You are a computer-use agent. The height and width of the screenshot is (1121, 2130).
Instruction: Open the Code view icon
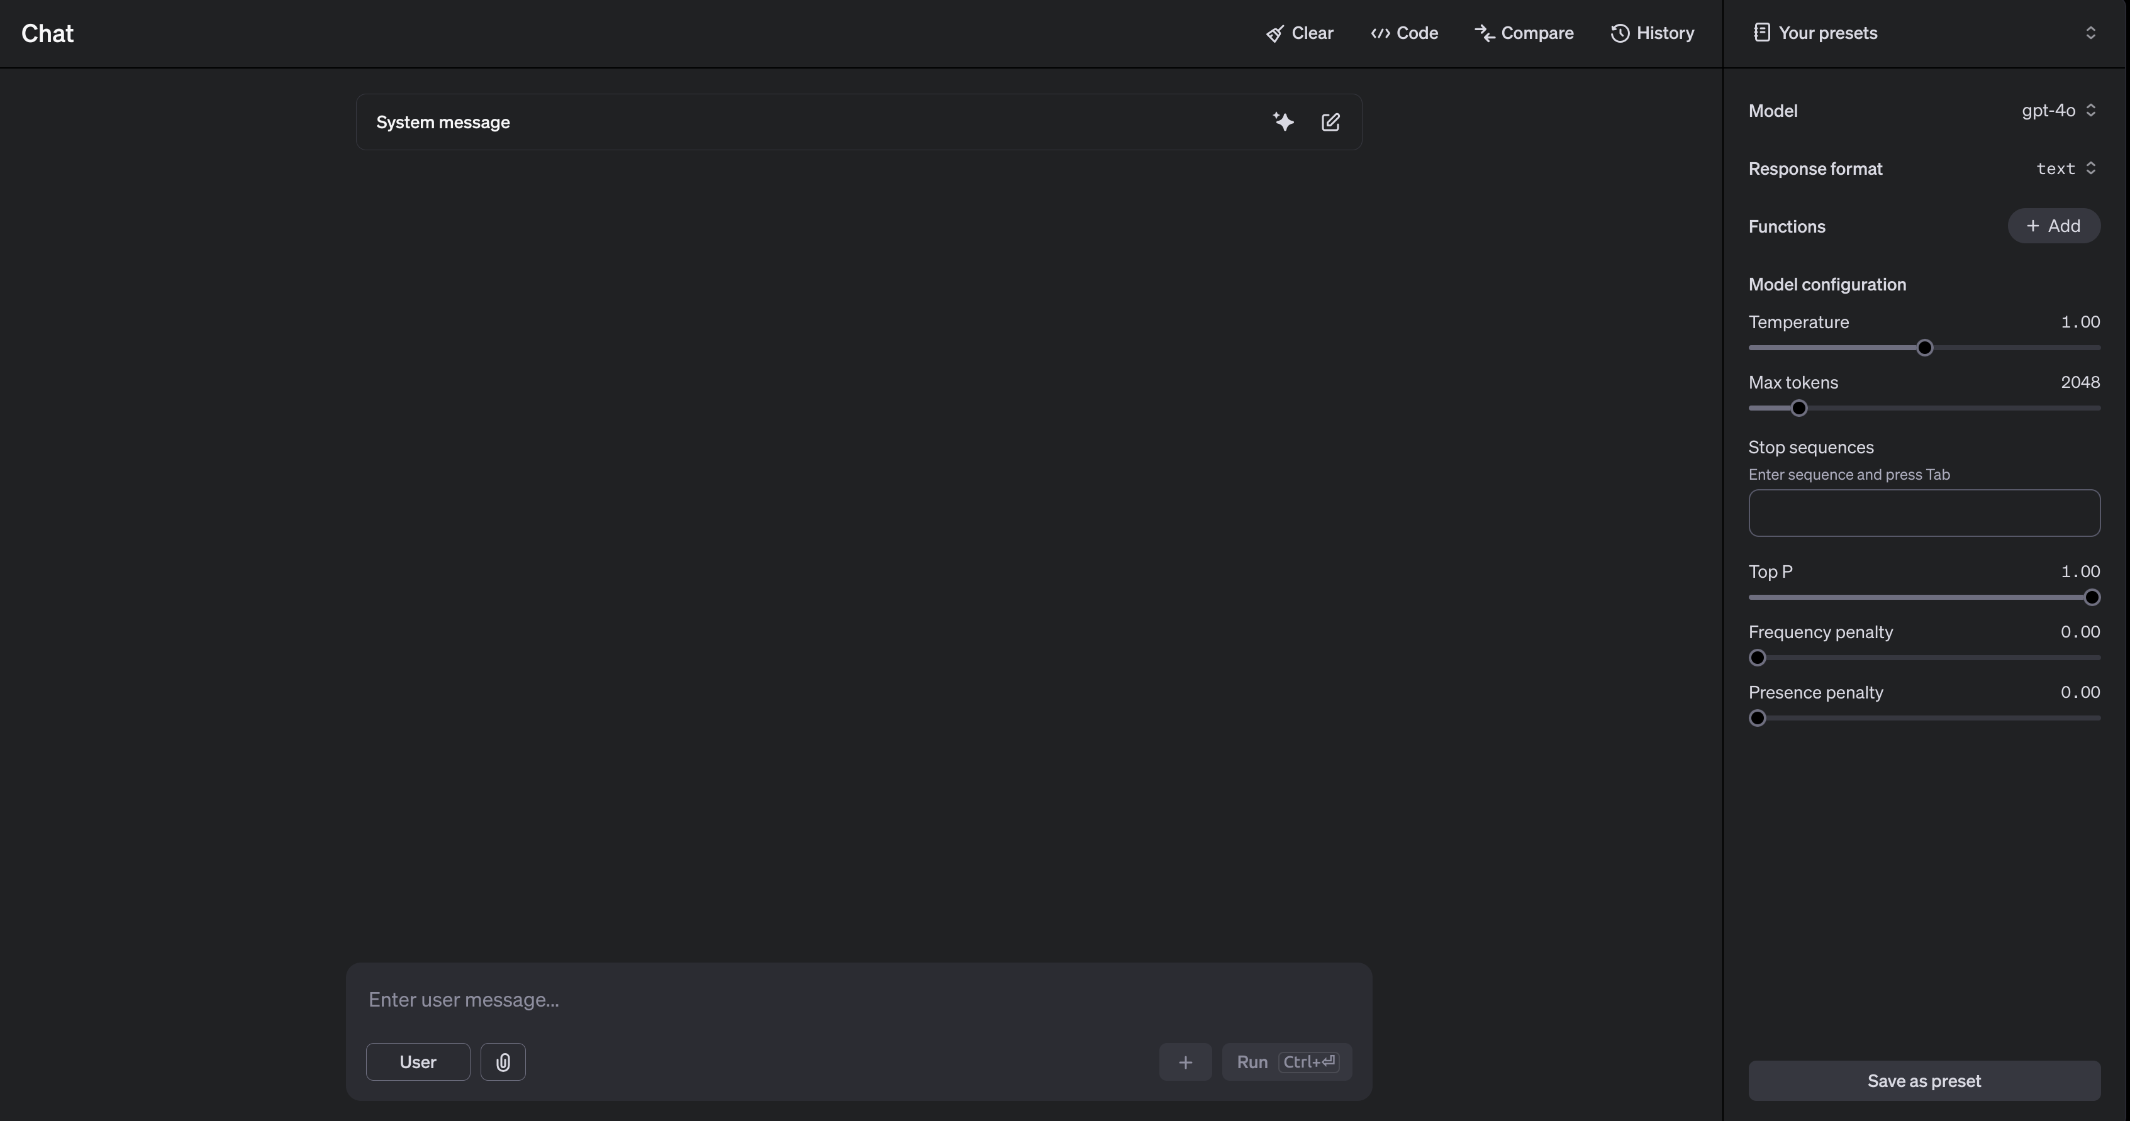coord(1380,34)
